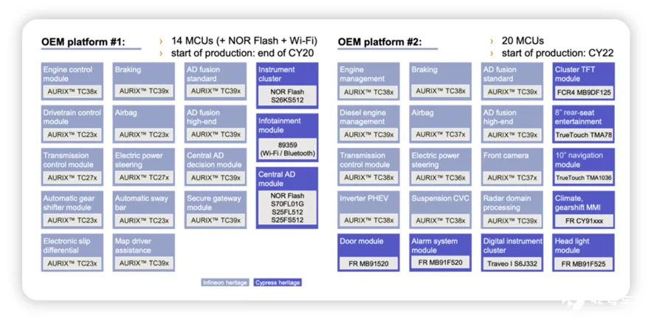Click the 'Central AD module' title
654x319 pixels.
click(x=277, y=179)
